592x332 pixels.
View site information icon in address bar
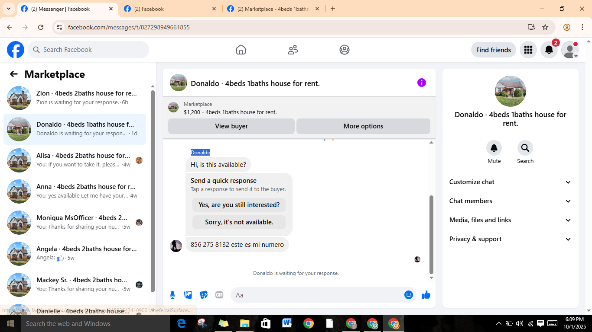pos(60,27)
